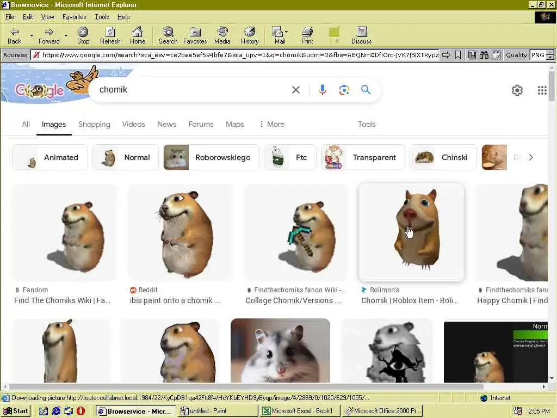Click the Mail toolbar icon
Viewport: 557px width, 418px height.
(278, 35)
